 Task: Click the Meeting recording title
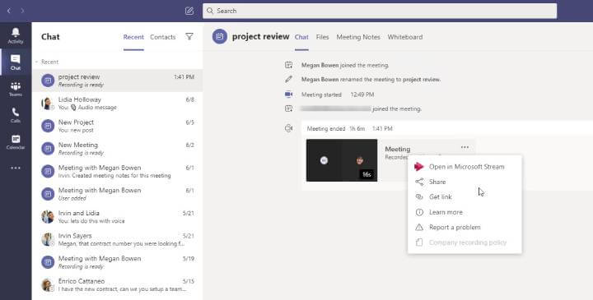398,149
